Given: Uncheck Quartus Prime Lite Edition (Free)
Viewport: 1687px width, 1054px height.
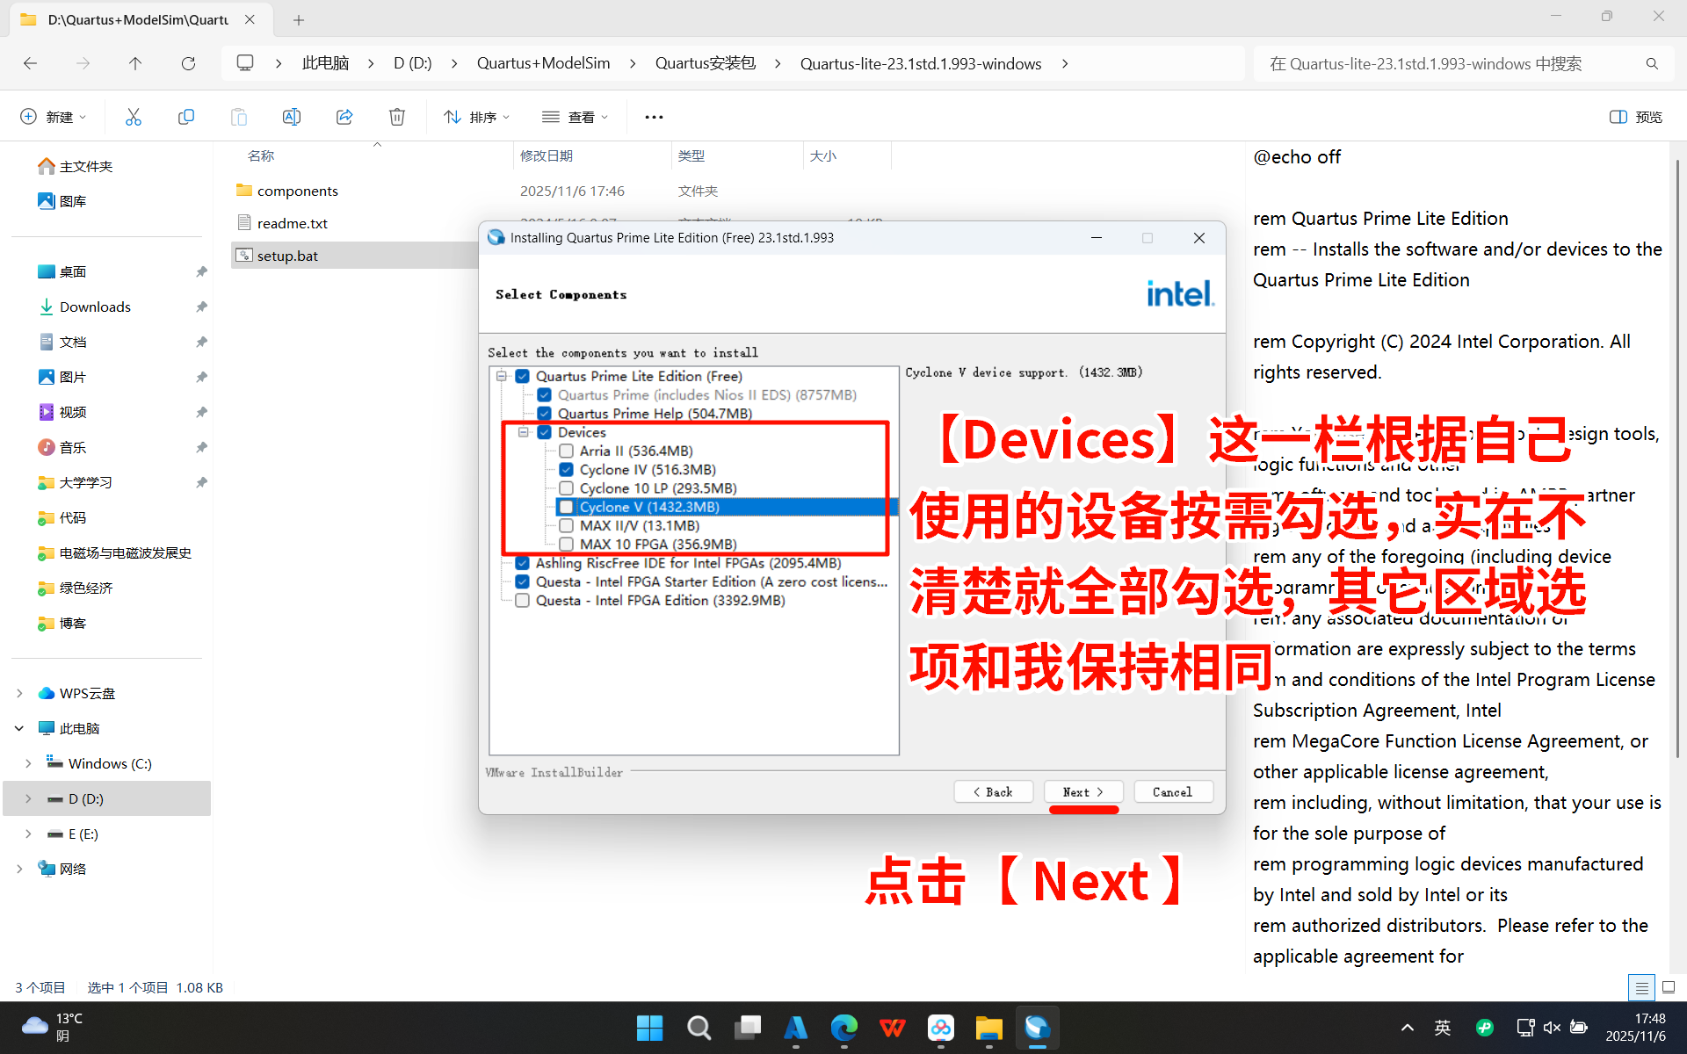Looking at the screenshot, I should coord(523,376).
